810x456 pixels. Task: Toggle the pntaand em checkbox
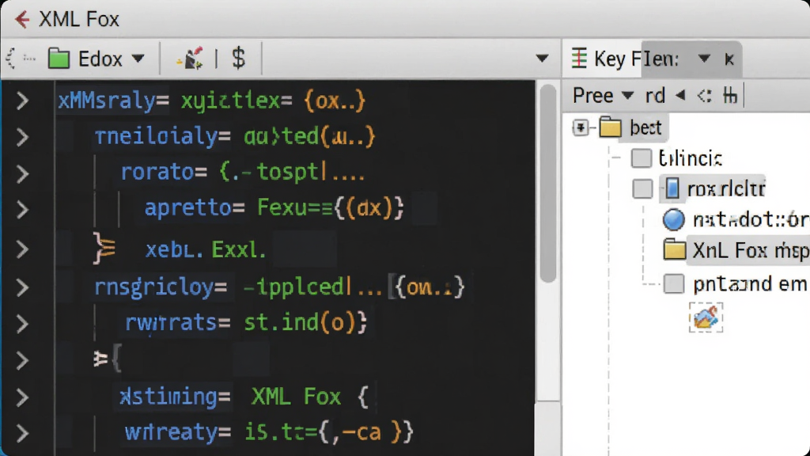pyautogui.click(x=674, y=284)
